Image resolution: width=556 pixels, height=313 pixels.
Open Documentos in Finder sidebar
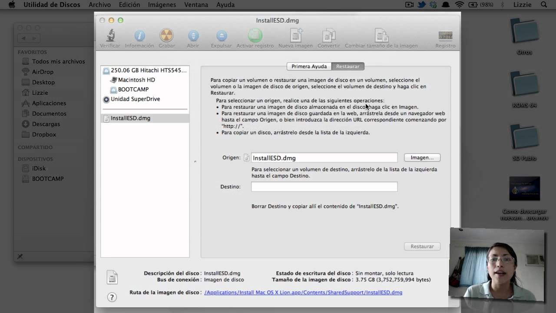[44, 113]
